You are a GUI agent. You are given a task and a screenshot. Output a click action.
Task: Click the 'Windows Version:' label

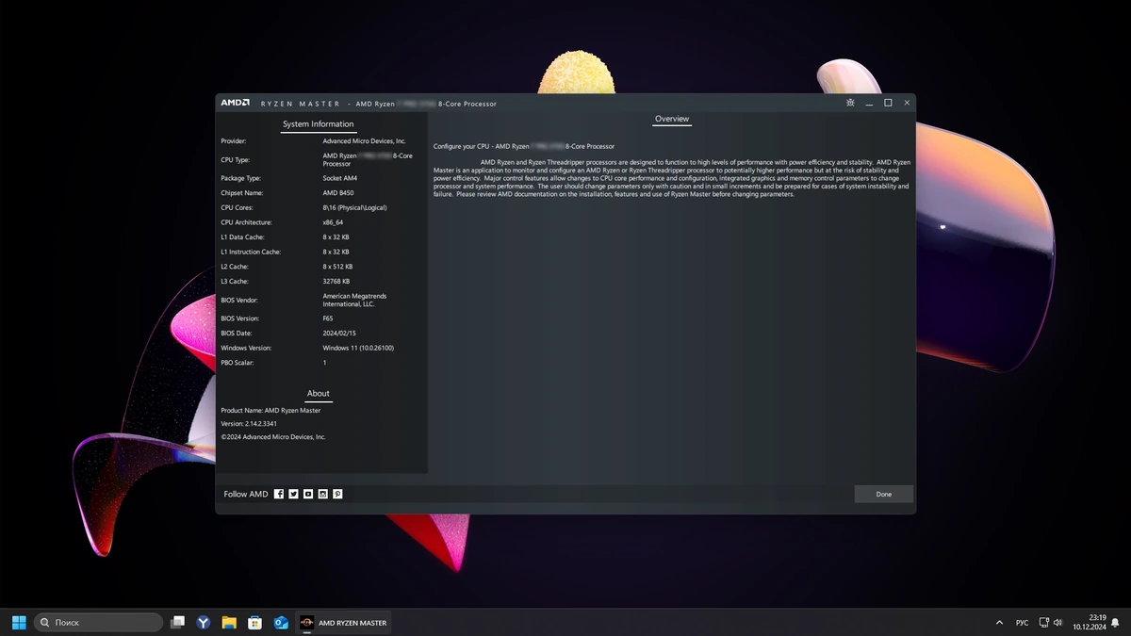245,349
